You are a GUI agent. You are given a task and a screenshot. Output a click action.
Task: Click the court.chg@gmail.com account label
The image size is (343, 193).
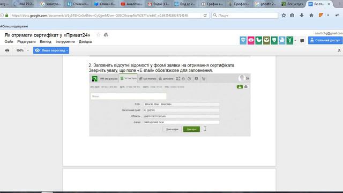[329, 33]
